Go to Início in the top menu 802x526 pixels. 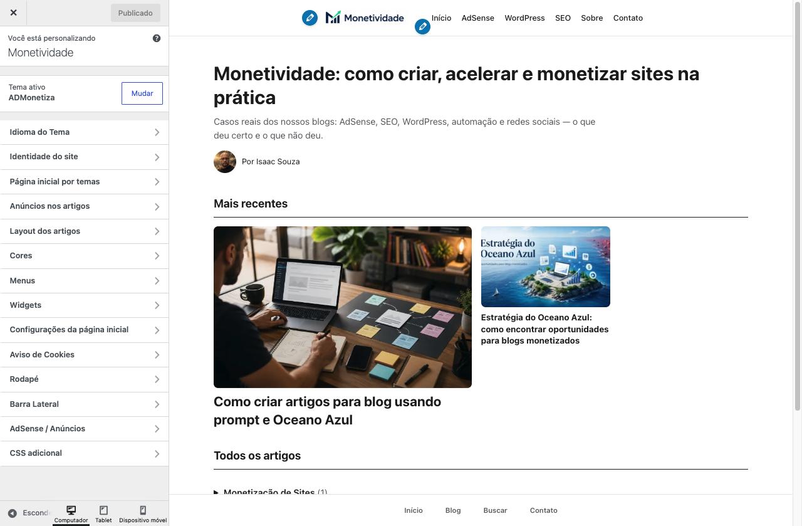pyautogui.click(x=441, y=18)
